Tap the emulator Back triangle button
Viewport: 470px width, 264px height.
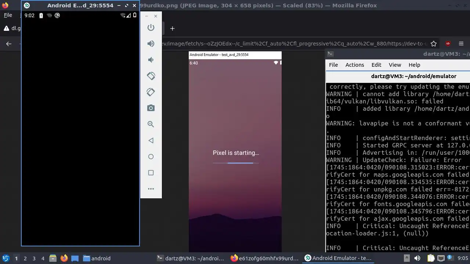pyautogui.click(x=151, y=140)
